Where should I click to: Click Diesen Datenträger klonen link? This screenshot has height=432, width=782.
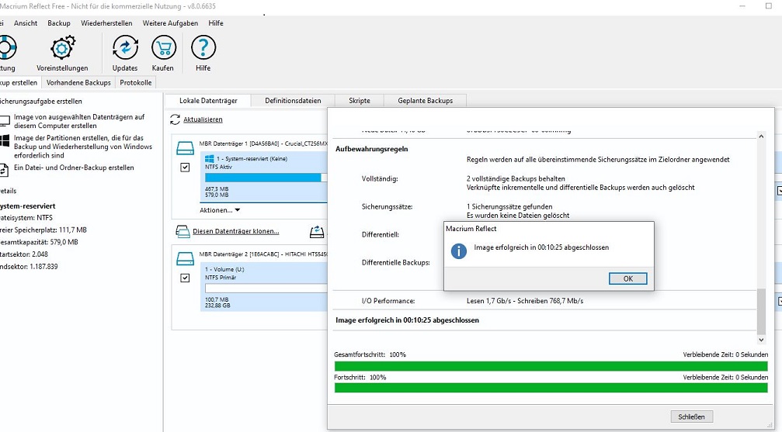[x=236, y=231]
